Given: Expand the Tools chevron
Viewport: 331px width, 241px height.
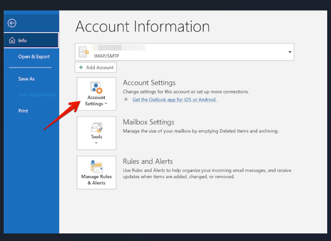Looking at the screenshot, I should click(96, 143).
